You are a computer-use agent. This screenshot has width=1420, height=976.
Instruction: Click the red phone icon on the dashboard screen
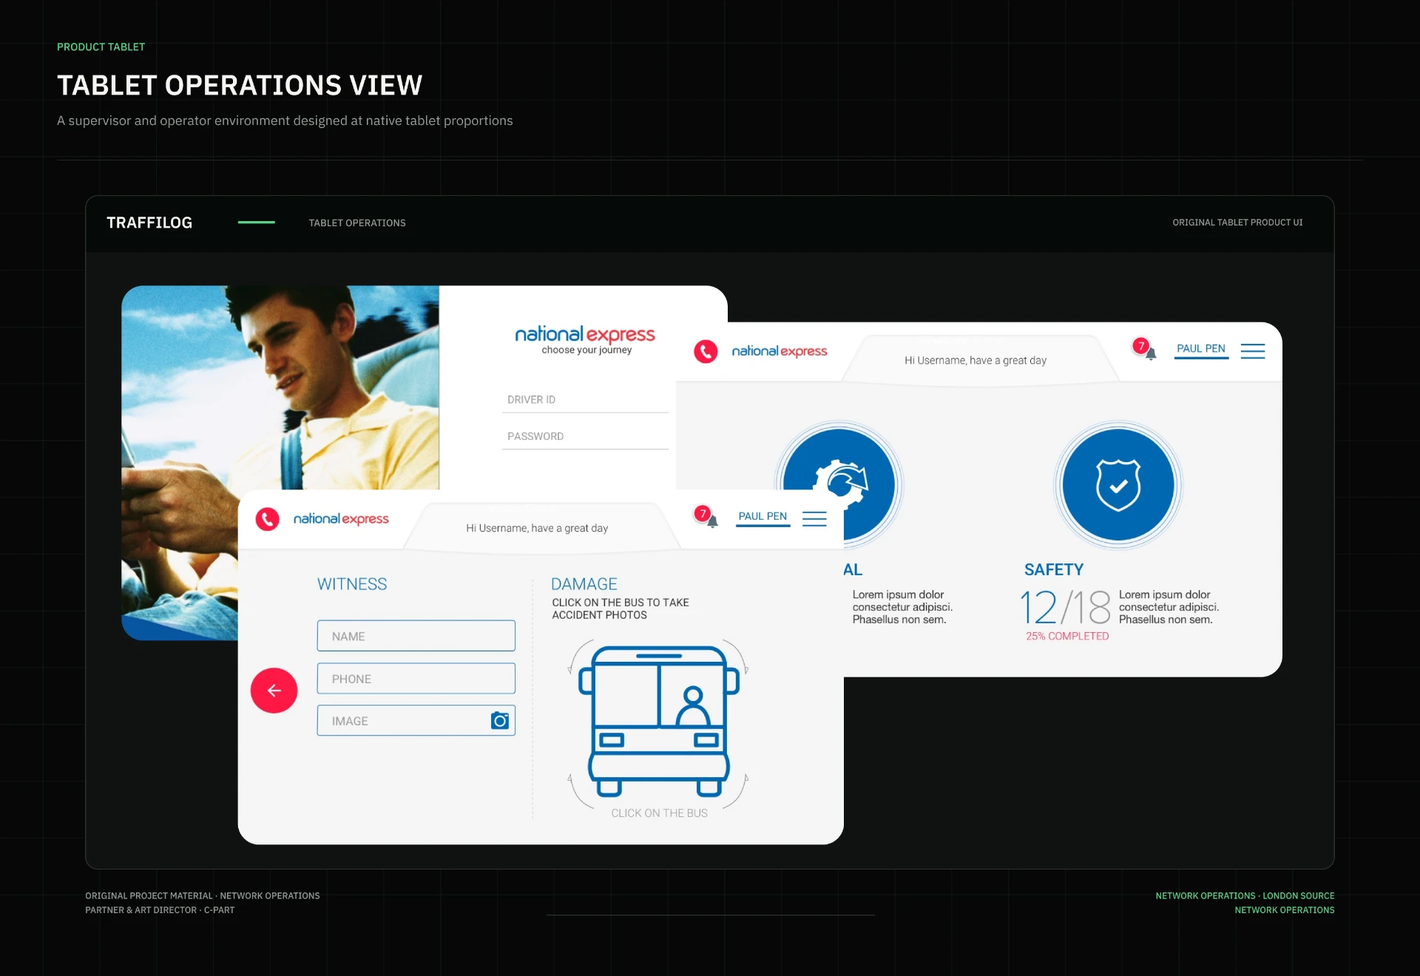(x=706, y=351)
